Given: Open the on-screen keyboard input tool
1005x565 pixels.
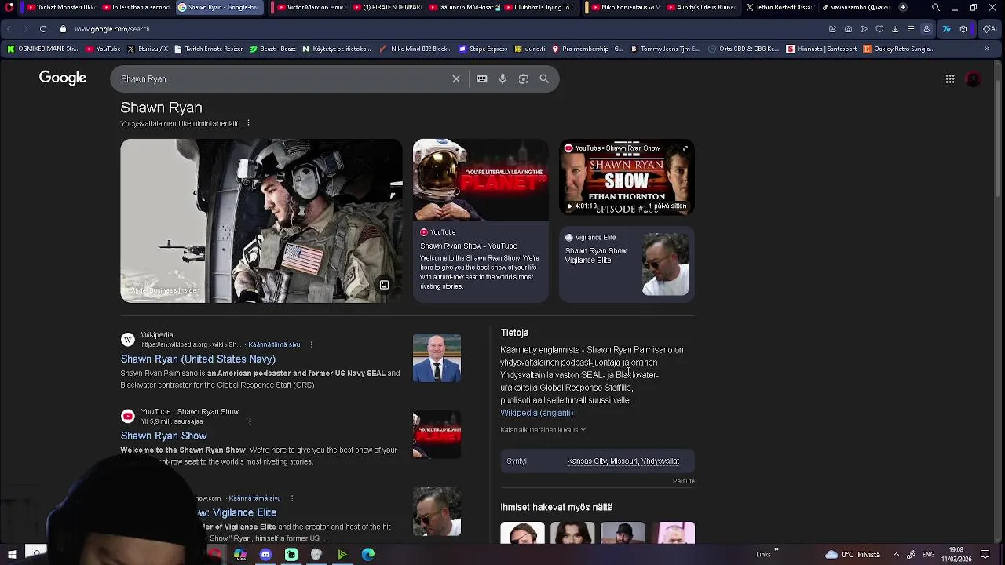Looking at the screenshot, I should (481, 78).
